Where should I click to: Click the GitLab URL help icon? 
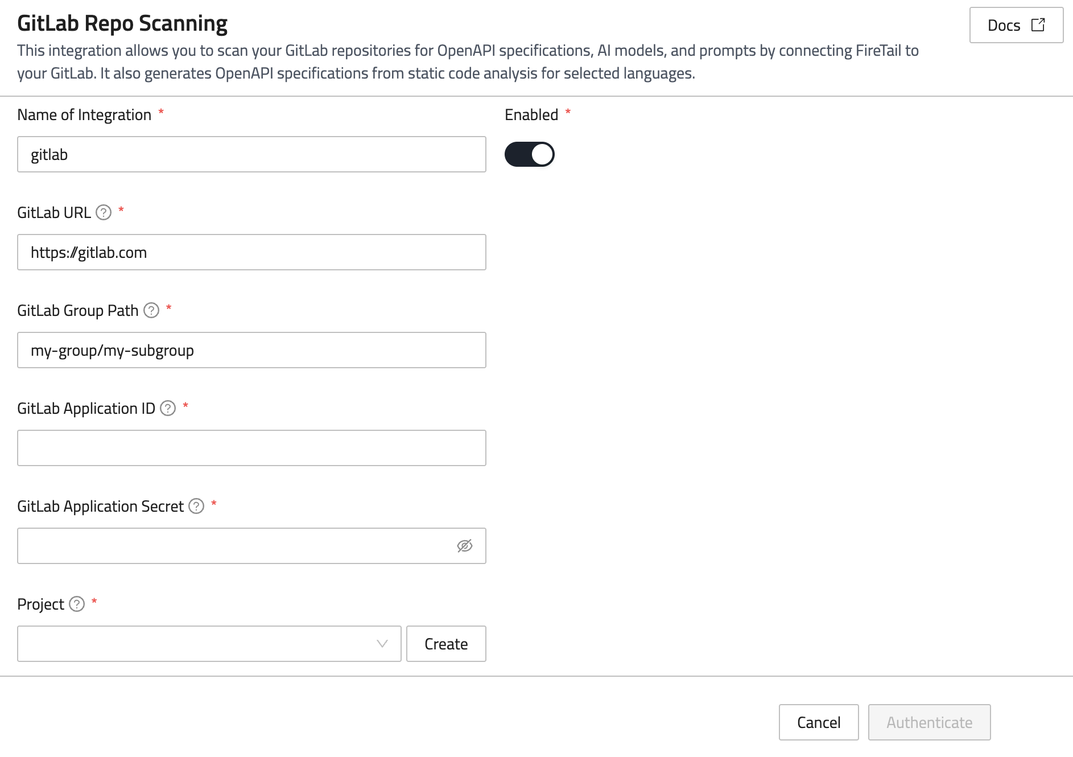click(104, 213)
